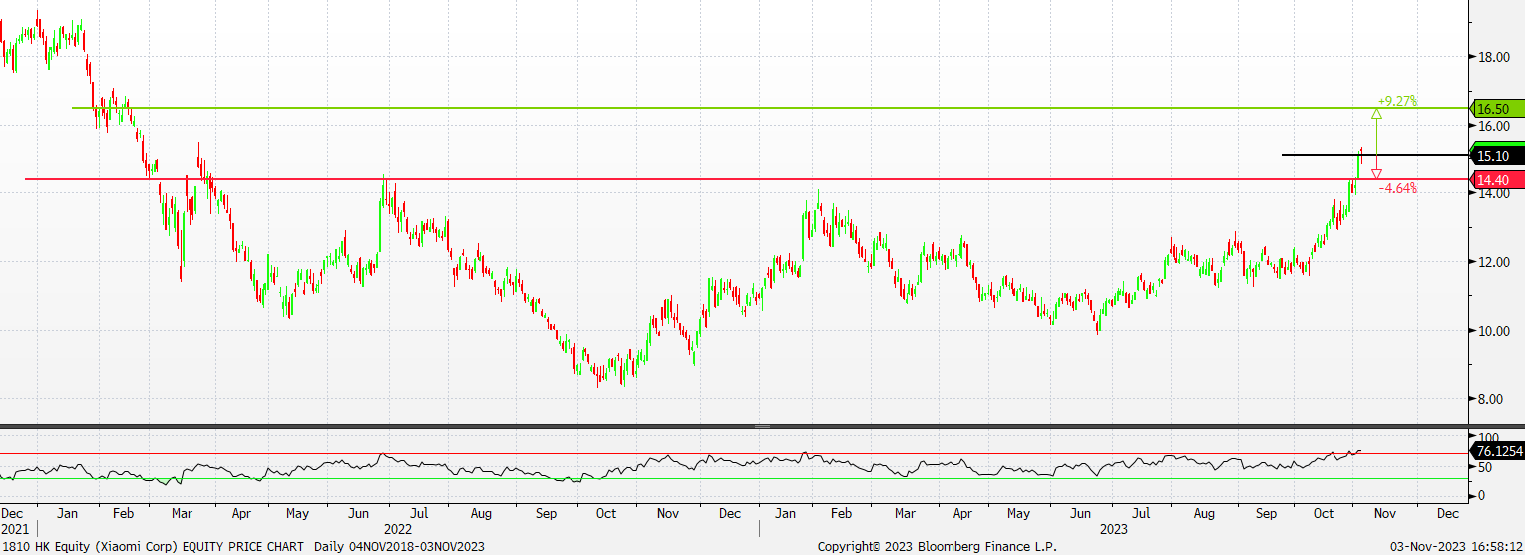Click the 16.00 price axis label

(1495, 126)
